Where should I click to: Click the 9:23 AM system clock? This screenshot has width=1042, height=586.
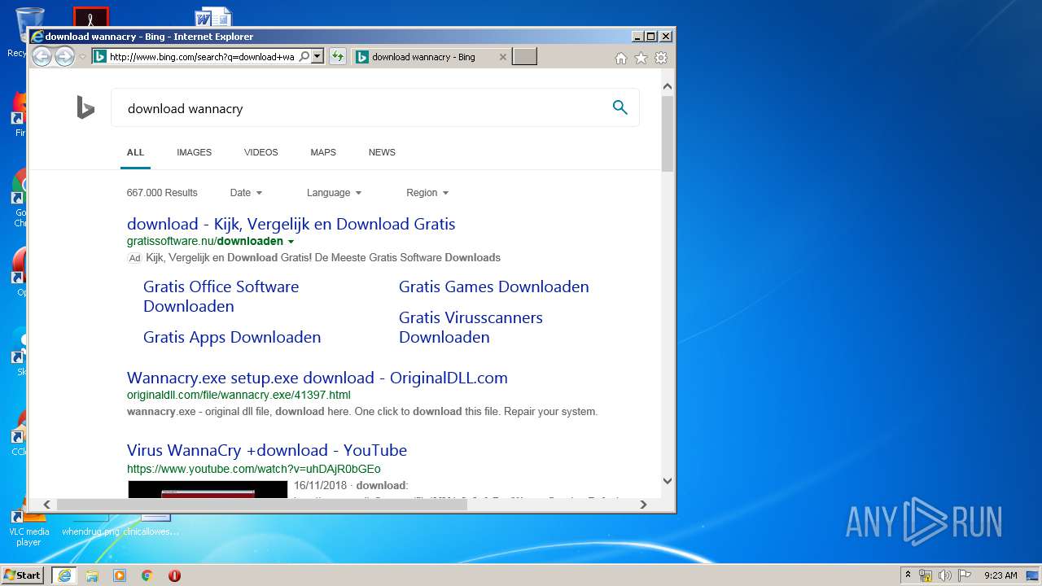1000,575
